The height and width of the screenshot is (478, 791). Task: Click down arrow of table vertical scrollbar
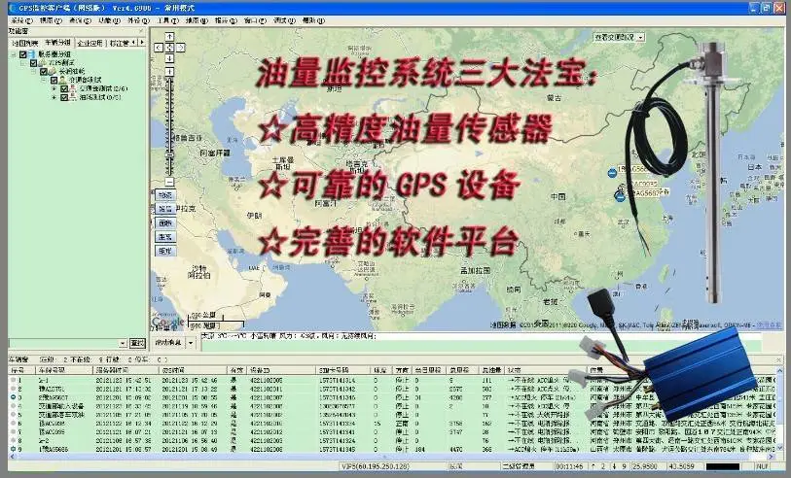[x=779, y=448]
